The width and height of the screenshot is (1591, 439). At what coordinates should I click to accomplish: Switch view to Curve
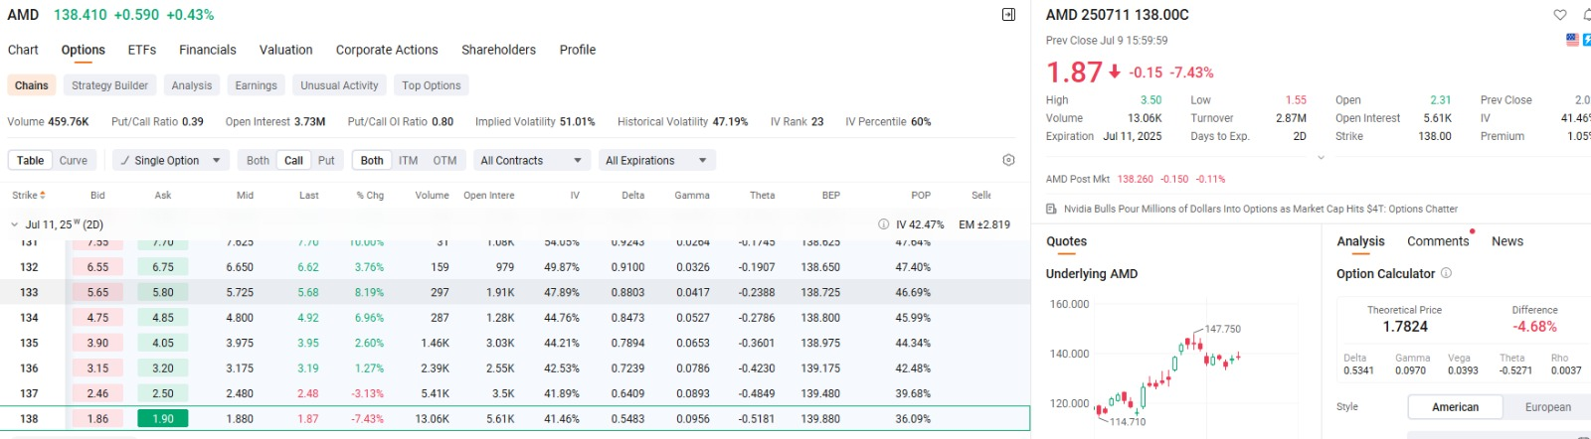[x=74, y=160]
